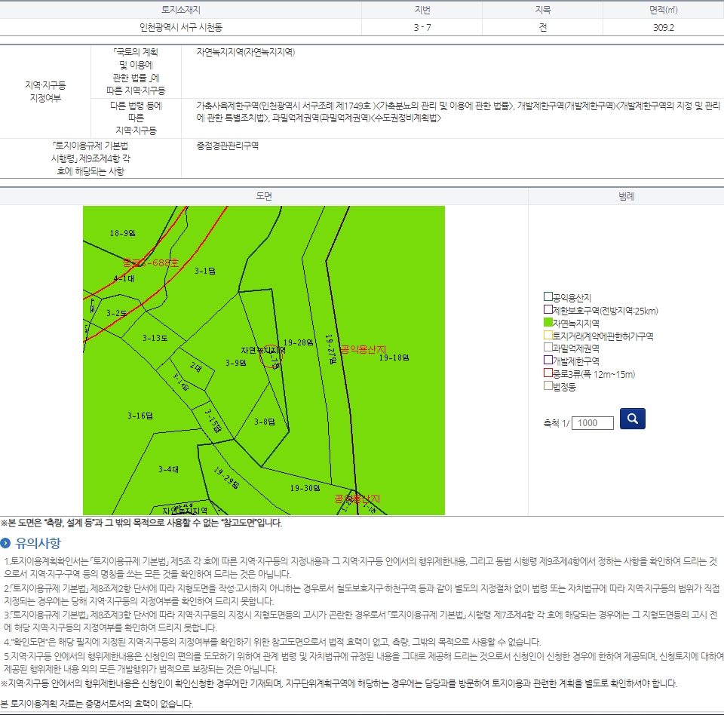The height and width of the screenshot is (715, 724).
Task: Click the 제한보호구역 legend swatch box
Action: [548, 310]
